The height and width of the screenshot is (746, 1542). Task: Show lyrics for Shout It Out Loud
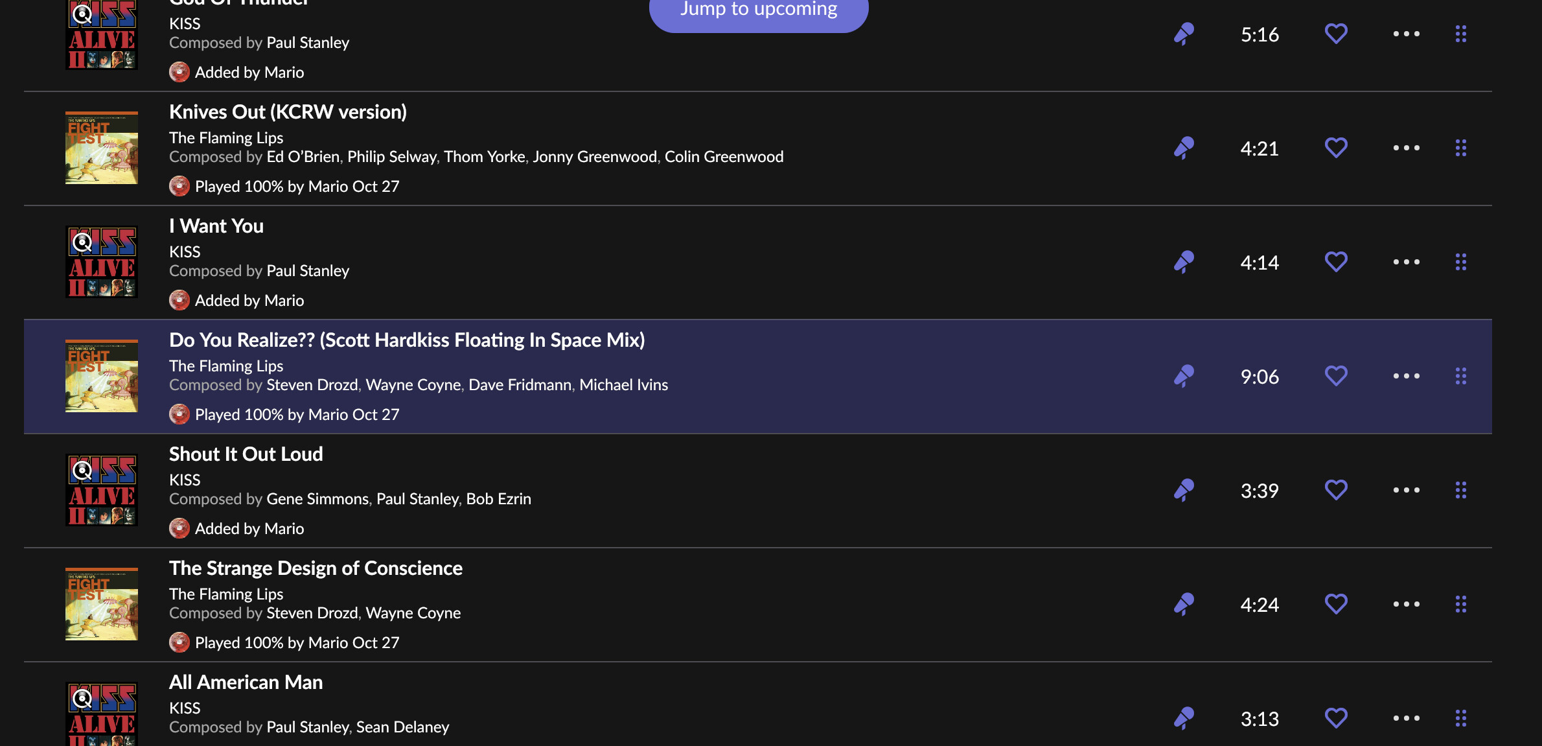click(1184, 491)
